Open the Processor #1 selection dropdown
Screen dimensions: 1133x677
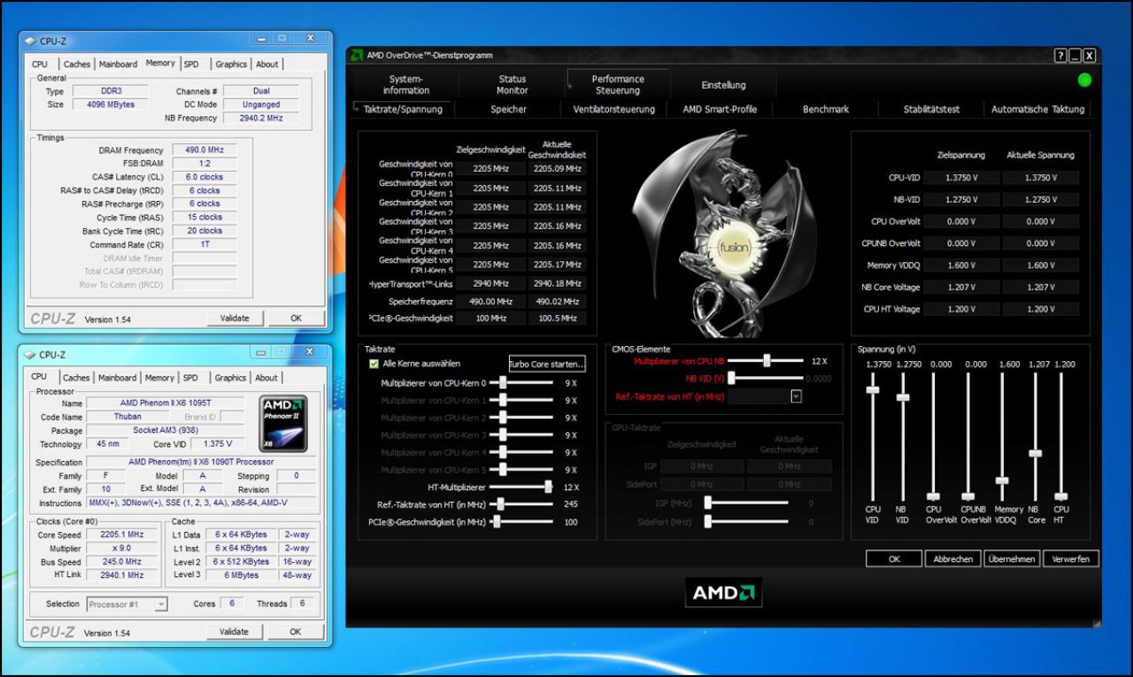[161, 604]
